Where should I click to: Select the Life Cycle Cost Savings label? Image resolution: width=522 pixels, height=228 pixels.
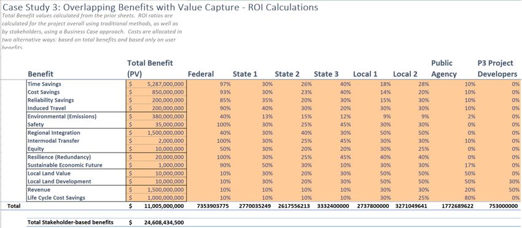(56, 197)
